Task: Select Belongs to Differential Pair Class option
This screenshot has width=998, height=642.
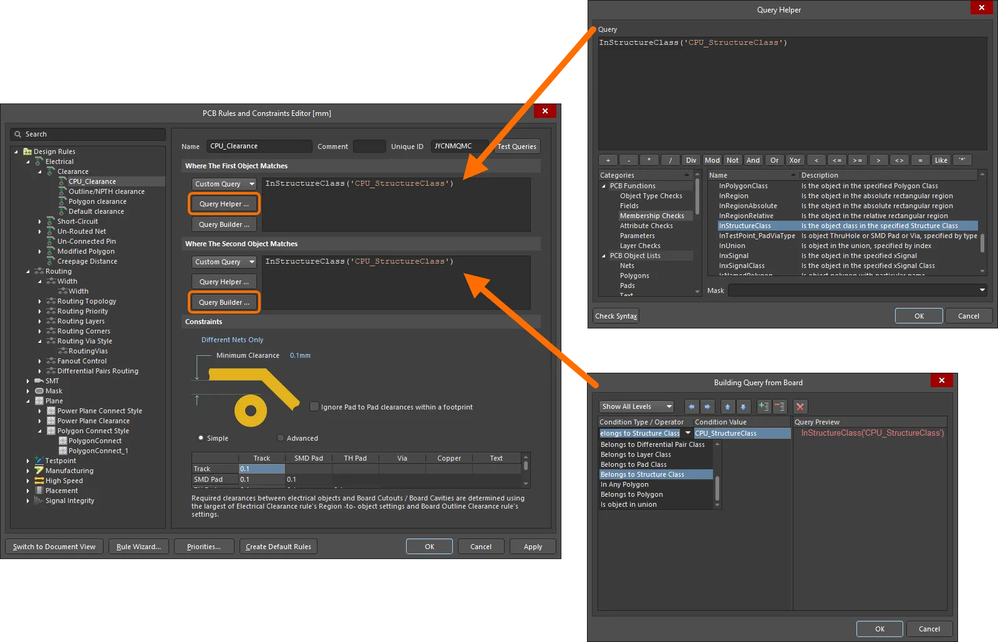Action: (655, 444)
